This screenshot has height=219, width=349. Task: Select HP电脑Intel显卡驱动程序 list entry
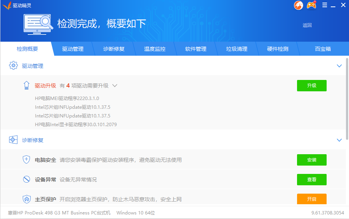pos(76,124)
